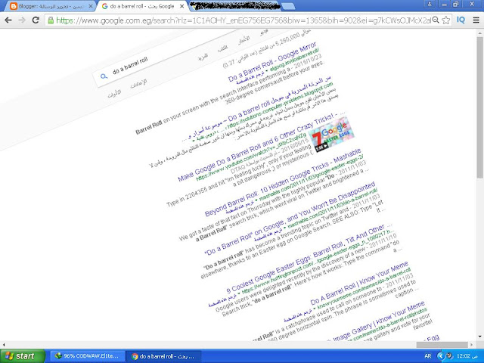The height and width of the screenshot is (363, 484).
Task: Open 'Beyond Barrel Roll: 10 Hidden Google Tricks - Mashable'
Action: coord(283,183)
